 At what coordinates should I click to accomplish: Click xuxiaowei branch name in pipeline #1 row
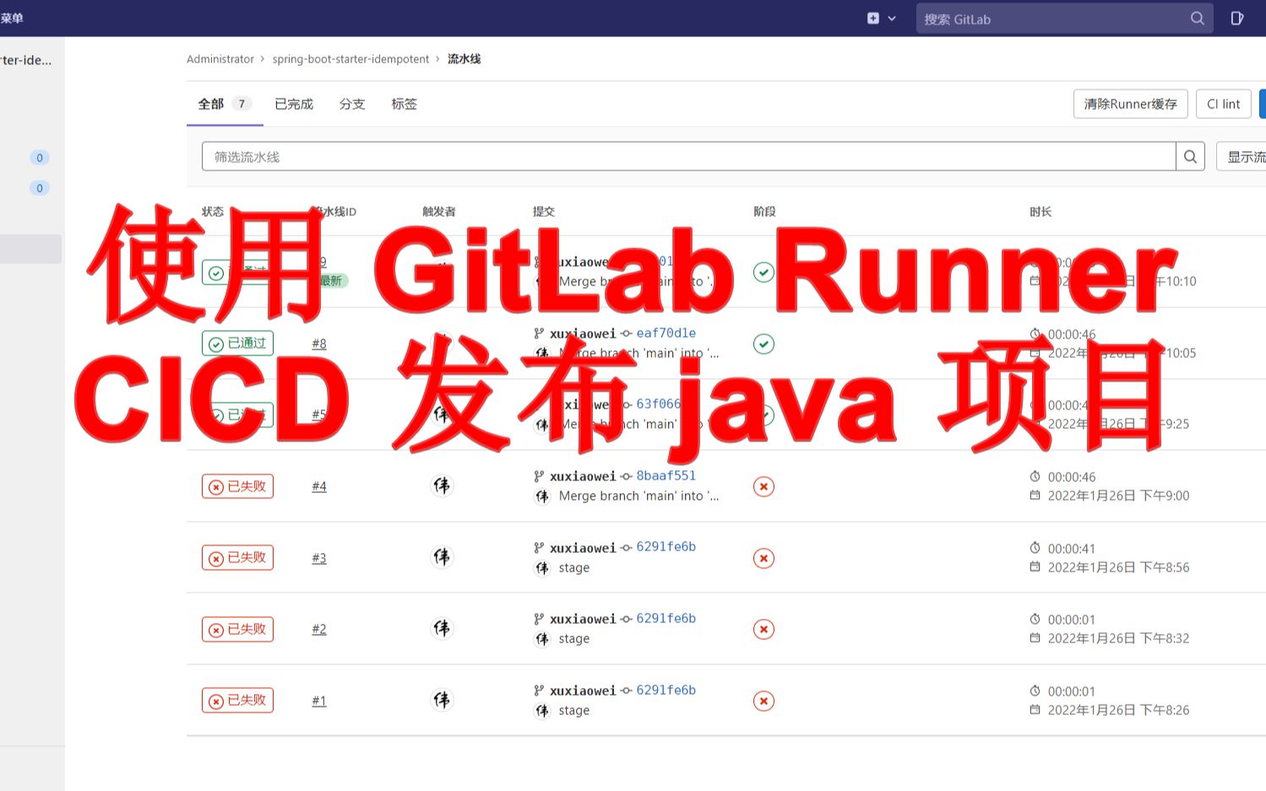pos(583,691)
